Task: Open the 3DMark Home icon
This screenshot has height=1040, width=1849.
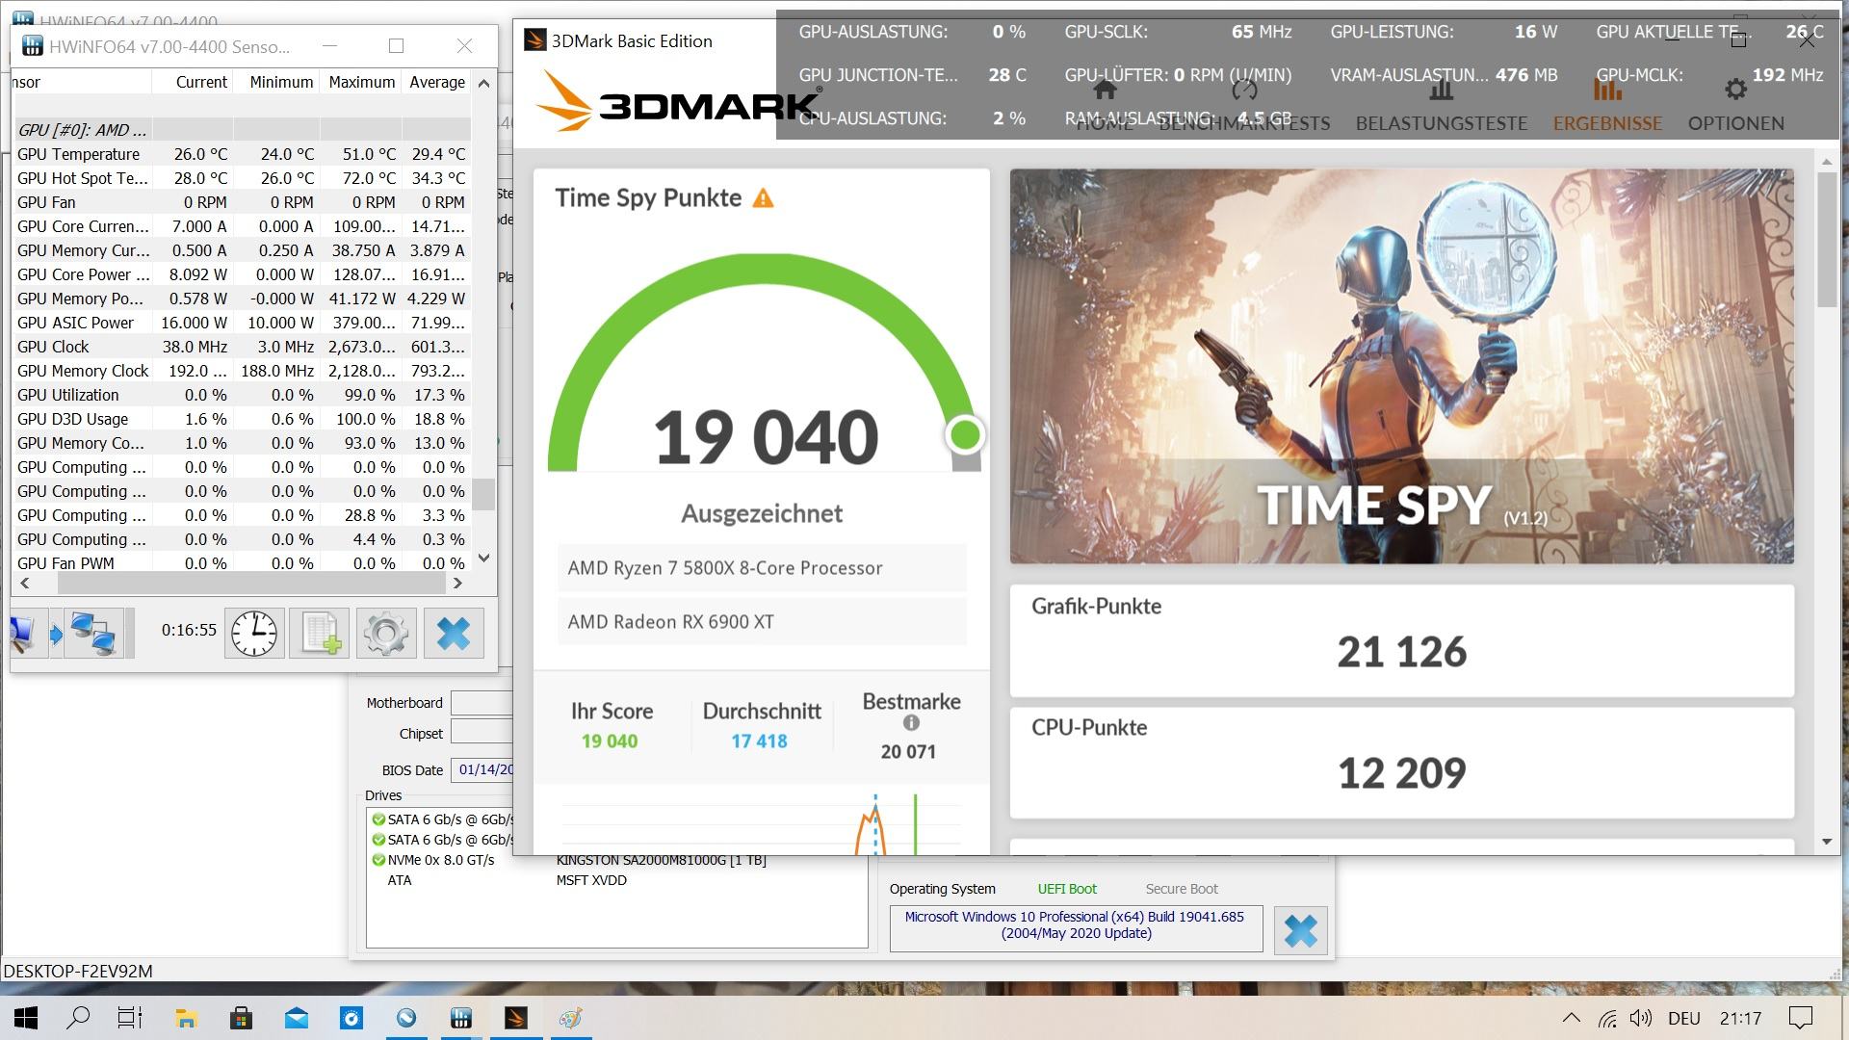Action: (1105, 91)
